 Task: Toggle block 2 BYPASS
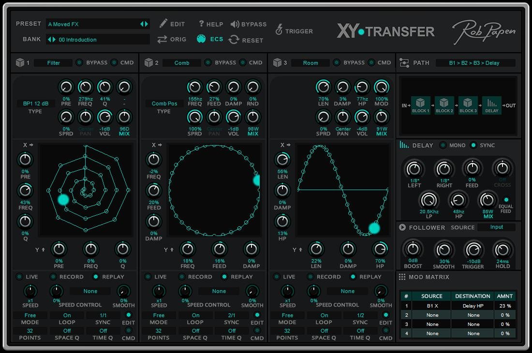207,62
